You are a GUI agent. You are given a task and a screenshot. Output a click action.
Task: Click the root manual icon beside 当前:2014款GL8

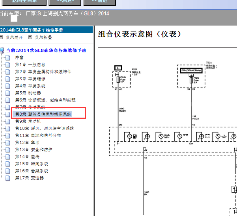[x=2, y=50]
